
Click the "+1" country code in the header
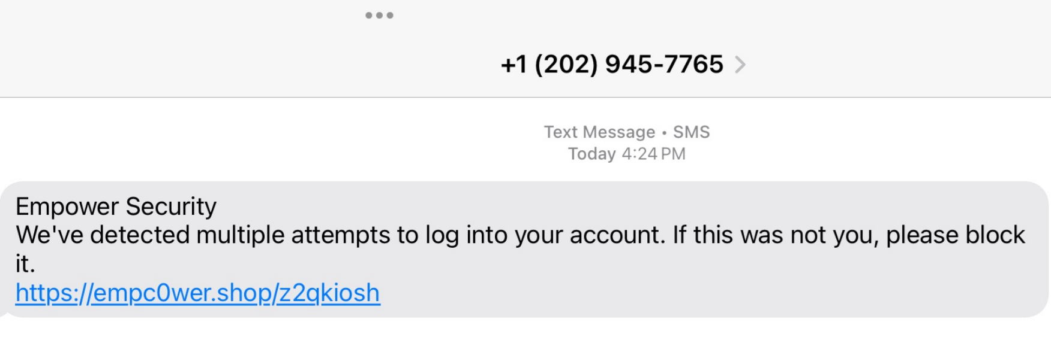click(514, 65)
